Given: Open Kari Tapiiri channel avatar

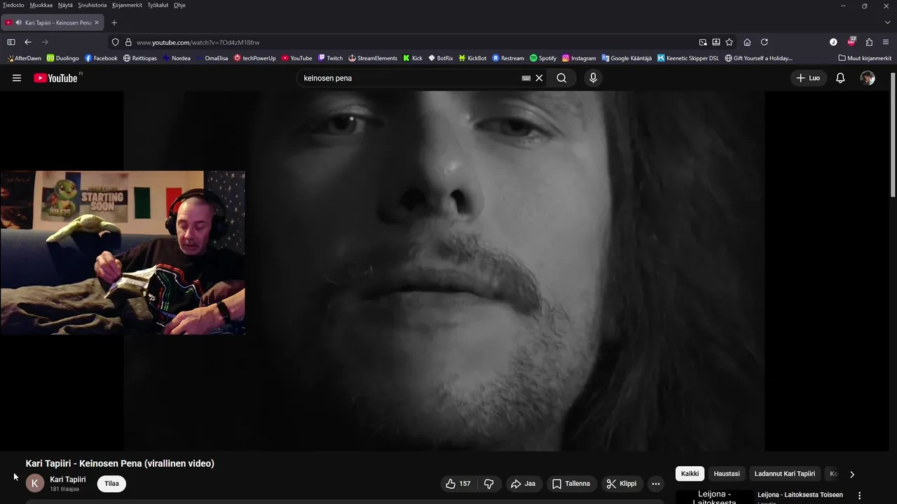Looking at the screenshot, I should [x=35, y=483].
